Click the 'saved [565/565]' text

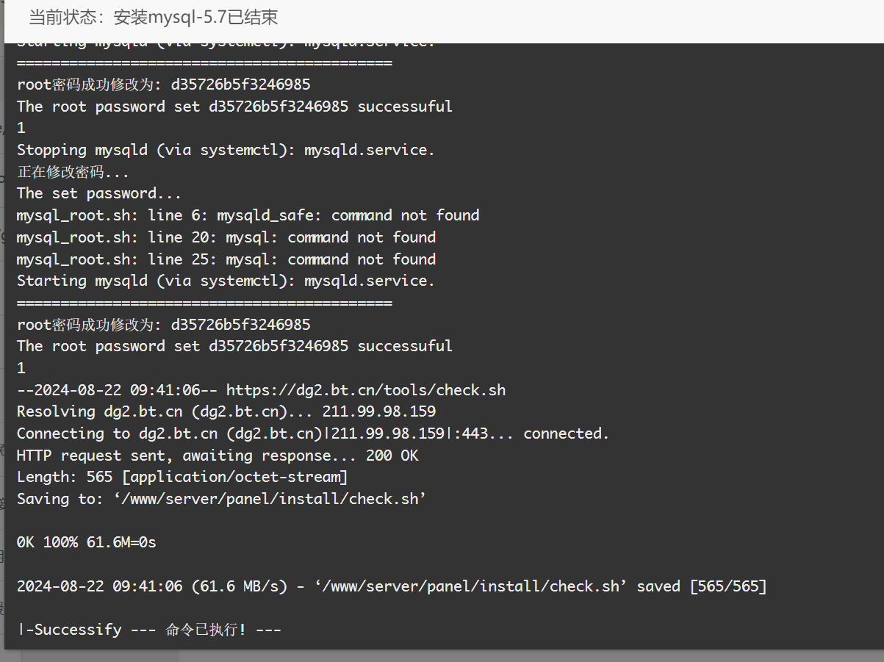click(x=702, y=586)
